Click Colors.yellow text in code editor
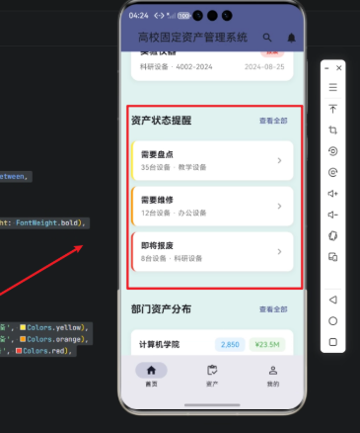 tap(54, 327)
